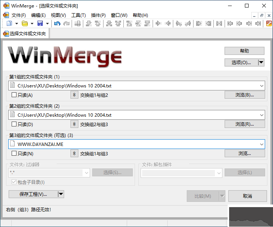Open group 2 path dropdown list
Image resolution: width=273 pixels, height=227 pixels.
[x=261, y=115]
